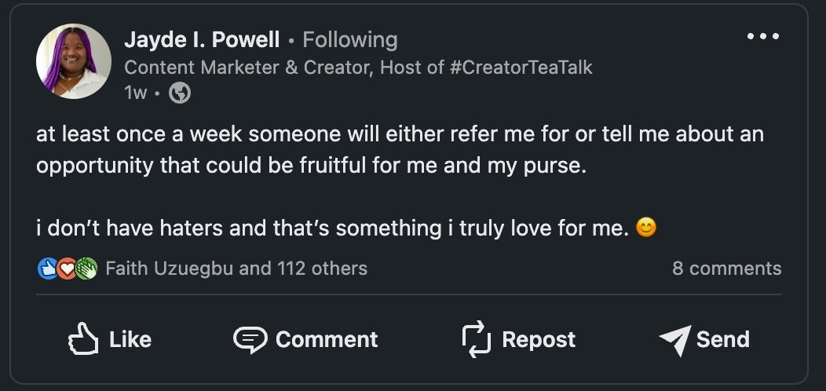Click the globe public visibility icon

pyautogui.click(x=180, y=93)
